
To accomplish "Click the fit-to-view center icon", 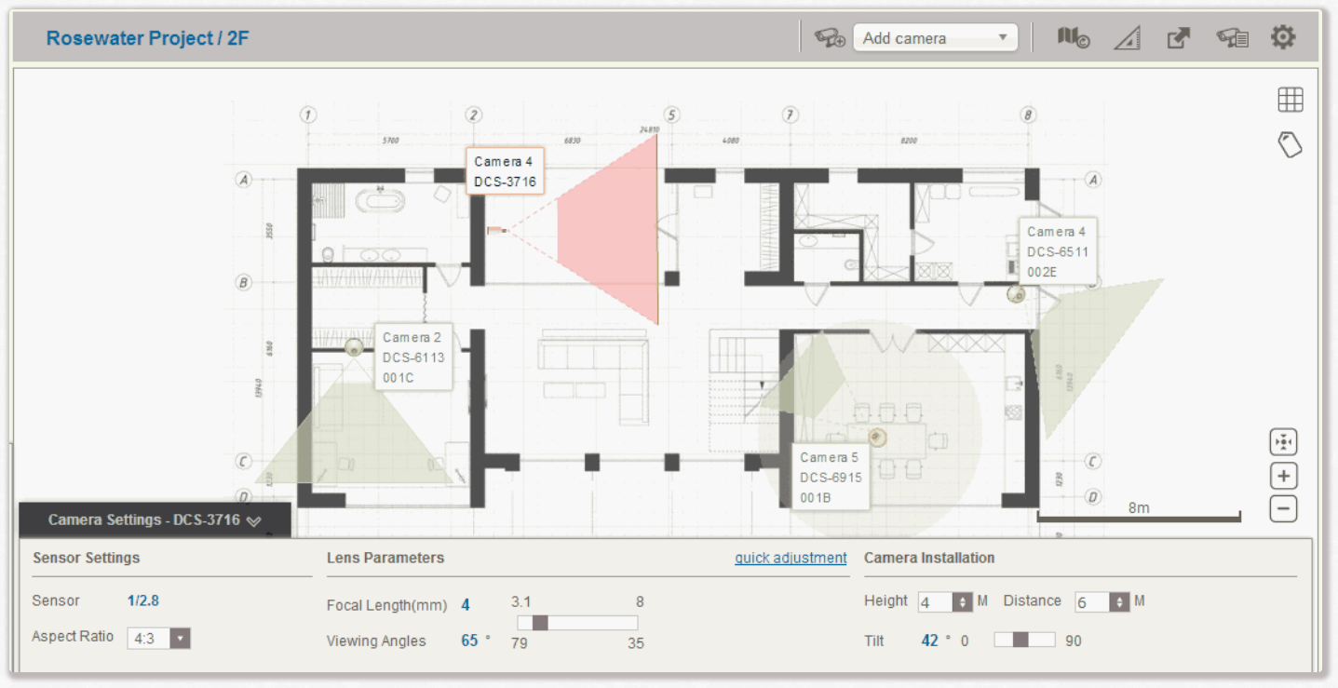I will coord(1283,442).
